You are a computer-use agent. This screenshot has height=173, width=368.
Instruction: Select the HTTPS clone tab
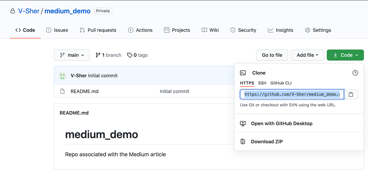[247, 83]
